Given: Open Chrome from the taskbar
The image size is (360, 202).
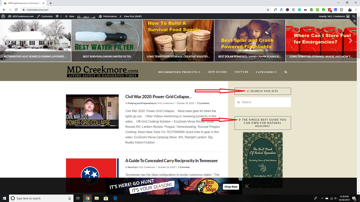Looking at the screenshot, I should point(87,198).
